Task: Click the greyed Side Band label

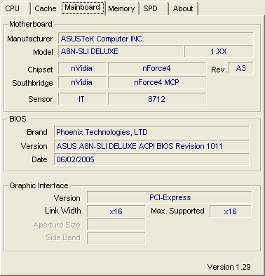Action: (63, 237)
